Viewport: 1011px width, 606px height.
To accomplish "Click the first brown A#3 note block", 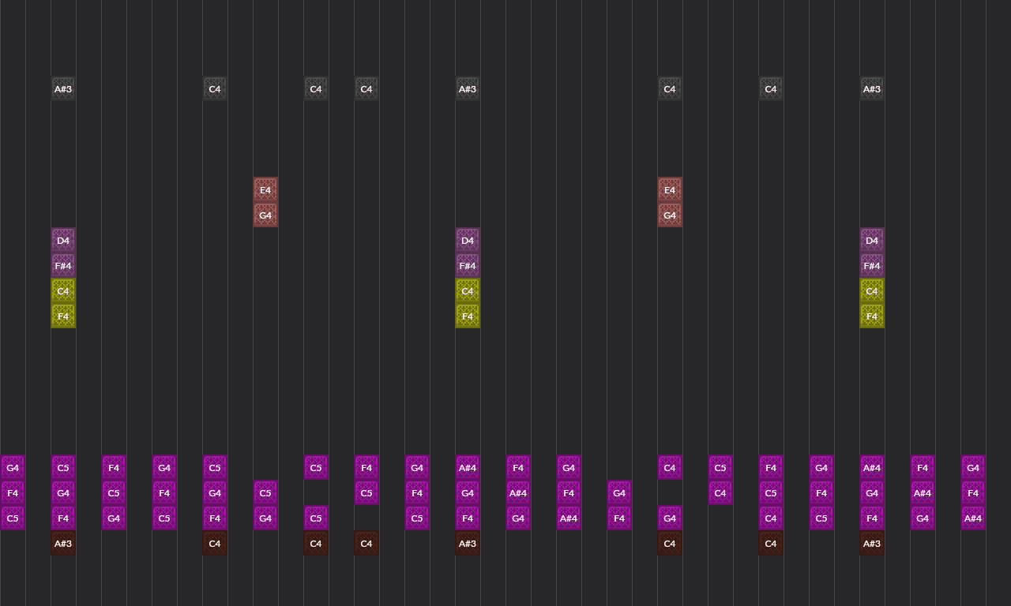I will (63, 544).
